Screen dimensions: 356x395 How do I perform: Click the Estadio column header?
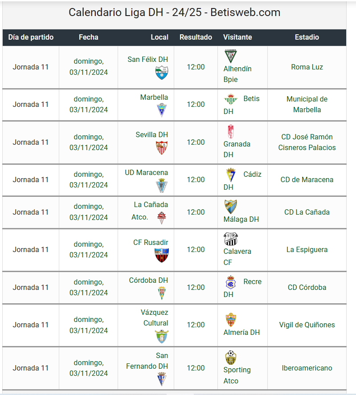point(307,37)
